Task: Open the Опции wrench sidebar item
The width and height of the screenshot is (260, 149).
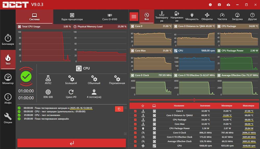Action: coord(8,118)
